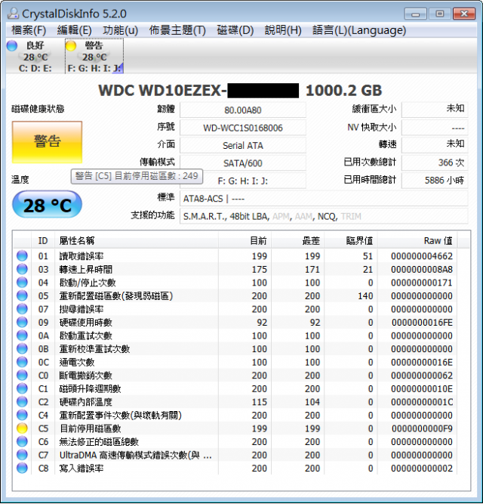Screen dimensions: 483x504
Task: Select the 轉速上昇時間 attribute name
Action: tap(86, 269)
